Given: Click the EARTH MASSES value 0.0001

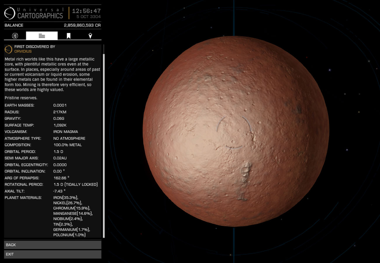Looking at the screenshot, I should 60,105.
